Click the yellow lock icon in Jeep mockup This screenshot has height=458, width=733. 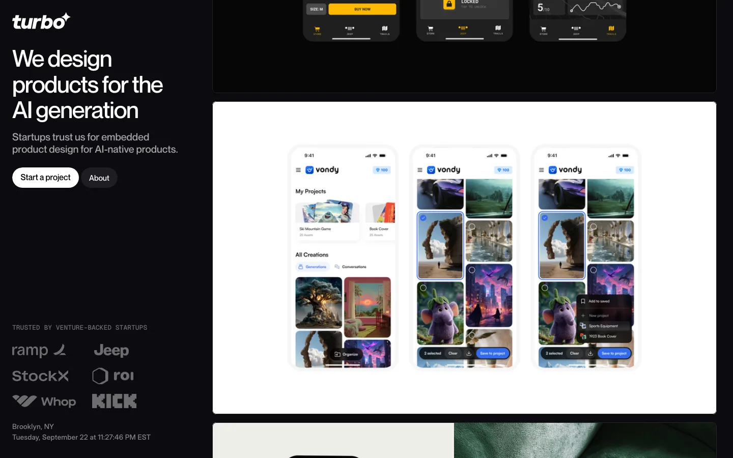tap(449, 5)
